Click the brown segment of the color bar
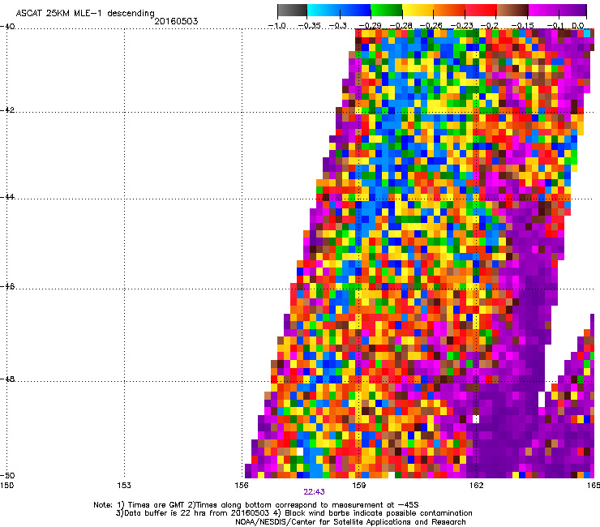 click(512, 11)
